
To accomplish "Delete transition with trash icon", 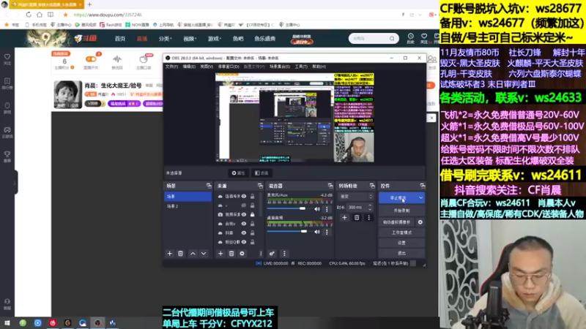I will pos(357,217).
